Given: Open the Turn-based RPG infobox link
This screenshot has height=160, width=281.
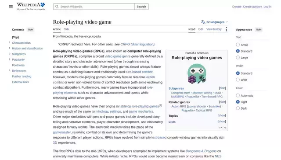Looking at the screenshot, I should click(x=212, y=97).
